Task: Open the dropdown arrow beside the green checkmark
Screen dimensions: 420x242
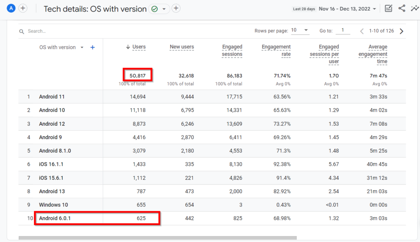Action: [164, 9]
